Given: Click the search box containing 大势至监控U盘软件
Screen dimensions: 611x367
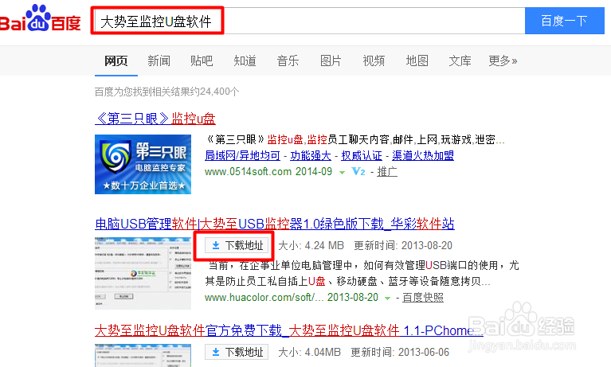Looking at the screenshot, I should [308, 21].
